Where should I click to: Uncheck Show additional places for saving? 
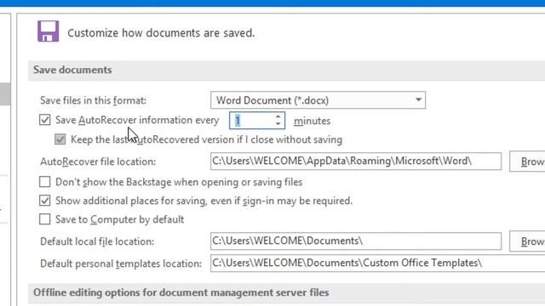click(45, 201)
